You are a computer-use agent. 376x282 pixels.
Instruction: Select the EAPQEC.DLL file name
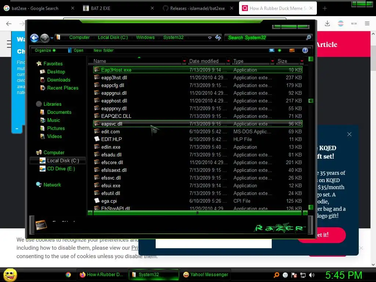[x=116, y=116]
